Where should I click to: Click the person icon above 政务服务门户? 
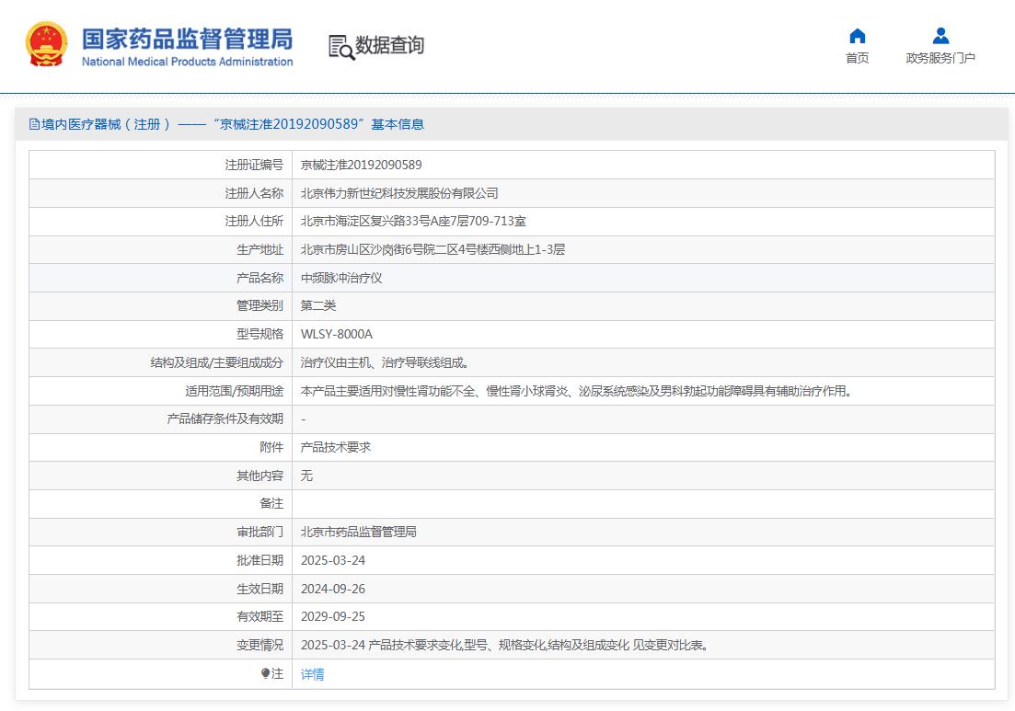pos(940,34)
